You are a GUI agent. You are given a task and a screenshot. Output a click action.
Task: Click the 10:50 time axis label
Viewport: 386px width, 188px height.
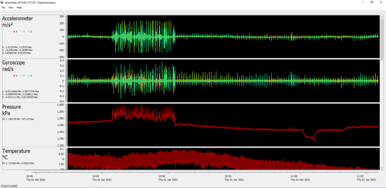[x=168, y=178]
